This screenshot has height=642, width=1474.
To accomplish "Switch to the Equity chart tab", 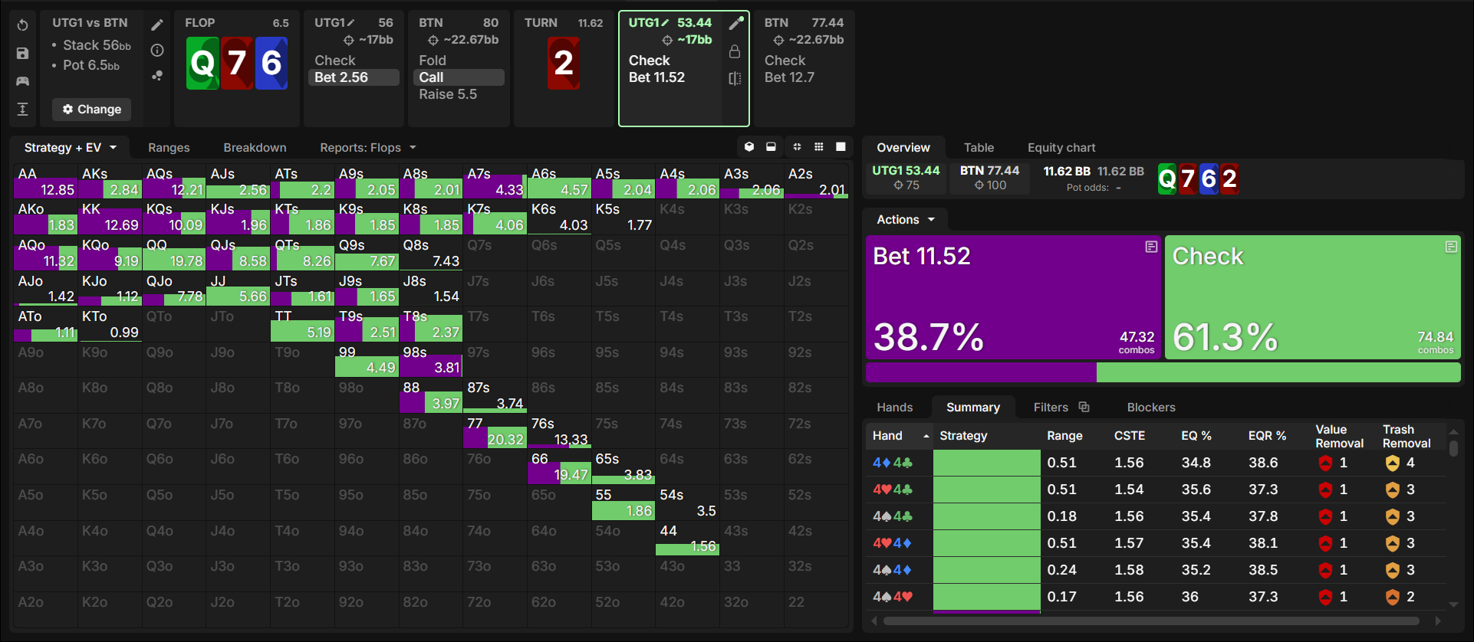I will tap(1061, 148).
